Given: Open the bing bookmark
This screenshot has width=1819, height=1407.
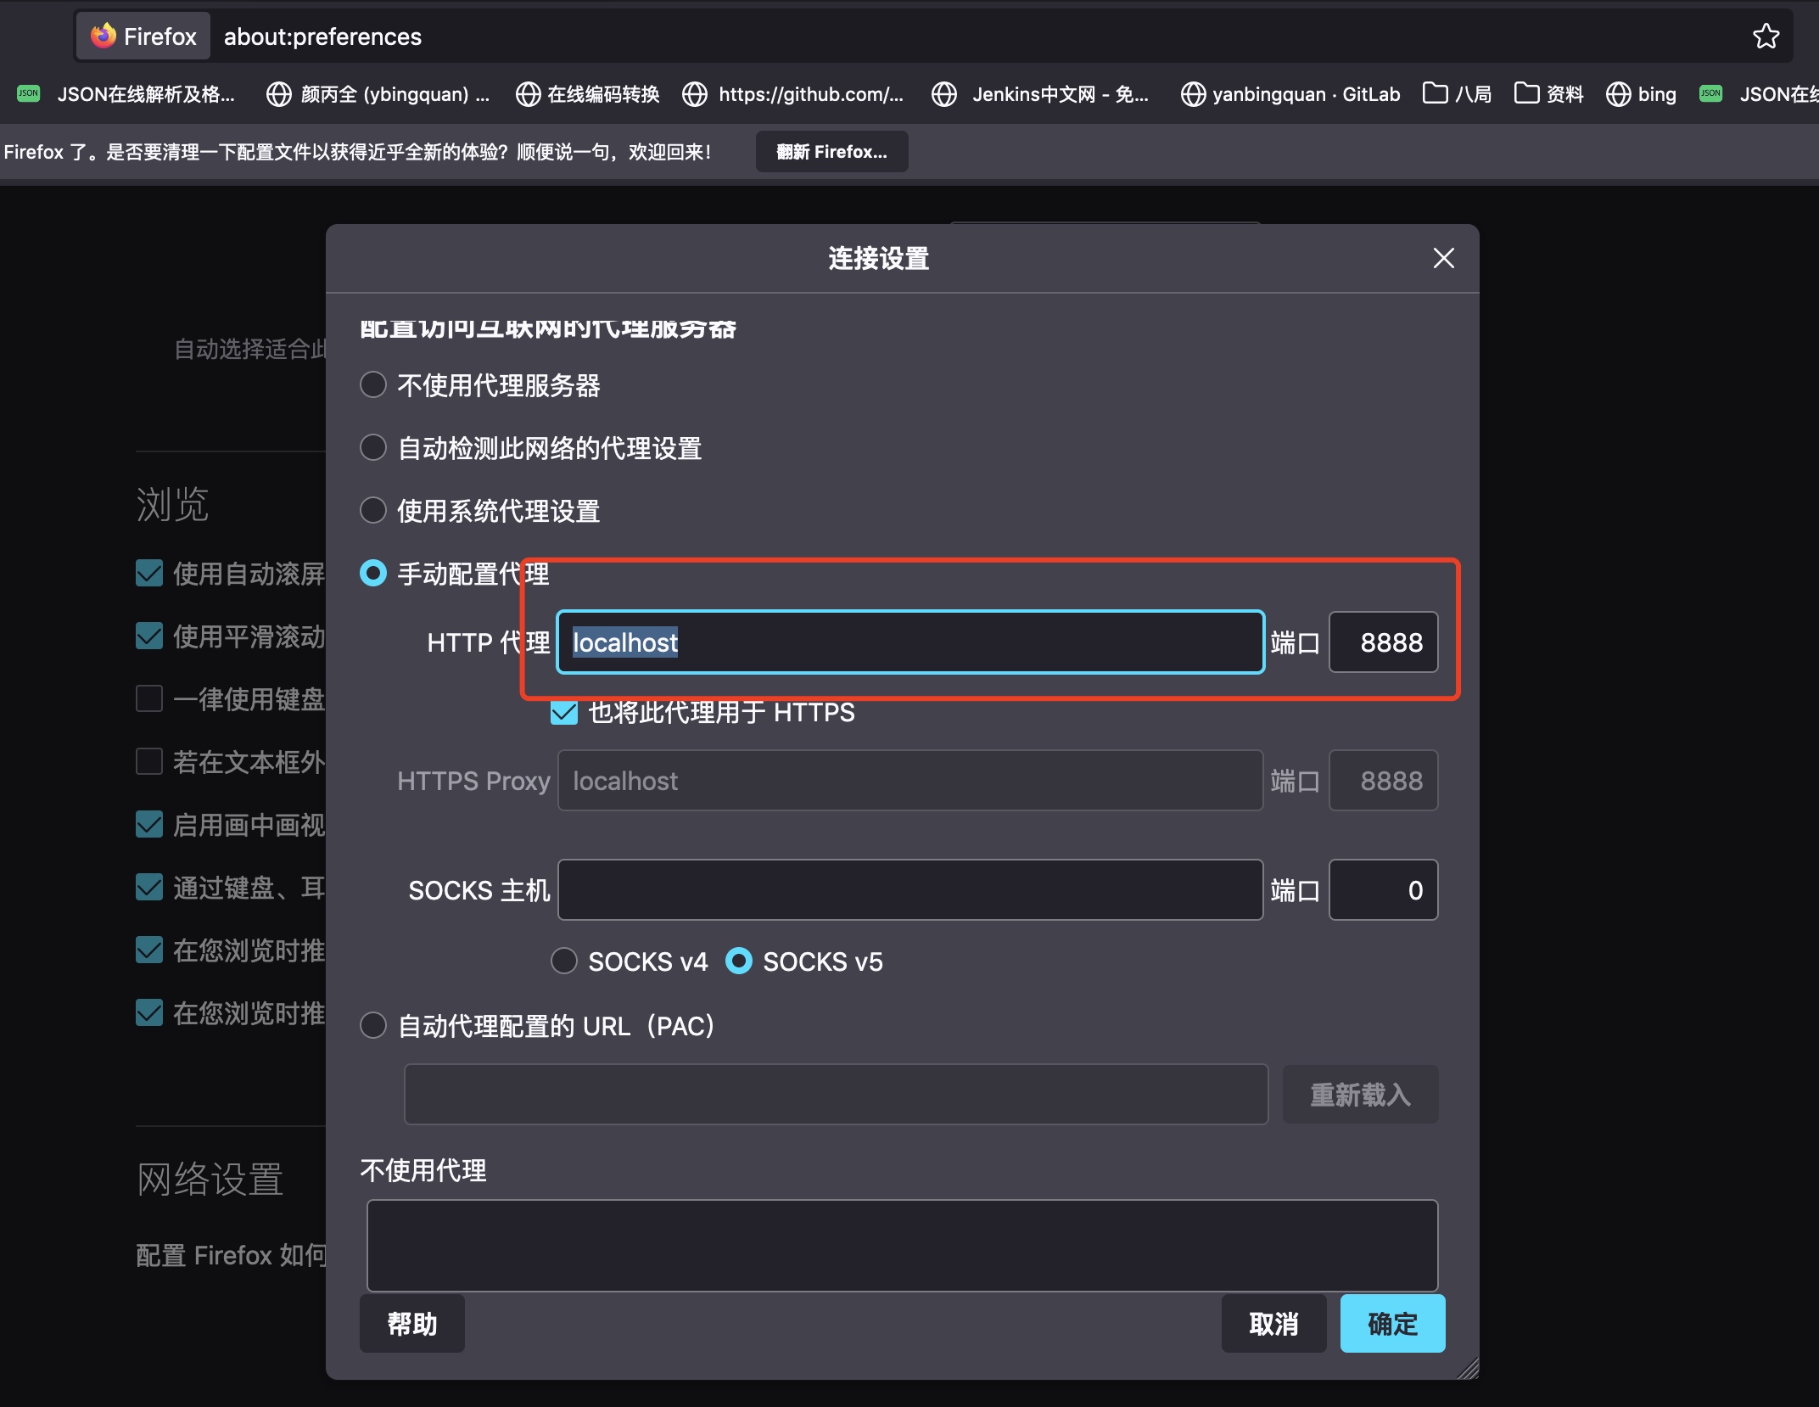Looking at the screenshot, I should 1641,94.
